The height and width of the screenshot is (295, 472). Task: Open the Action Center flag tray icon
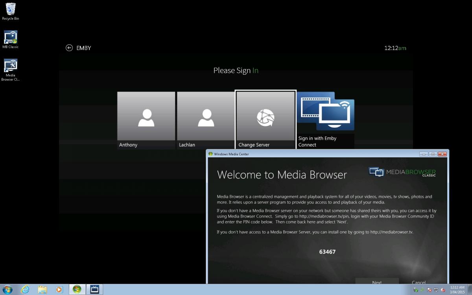tap(429, 290)
